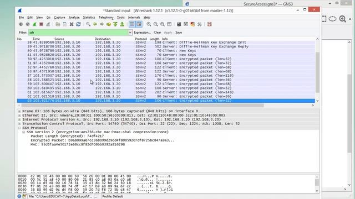
Task: Open a capture file via folder icon
Action: tap(58, 24)
